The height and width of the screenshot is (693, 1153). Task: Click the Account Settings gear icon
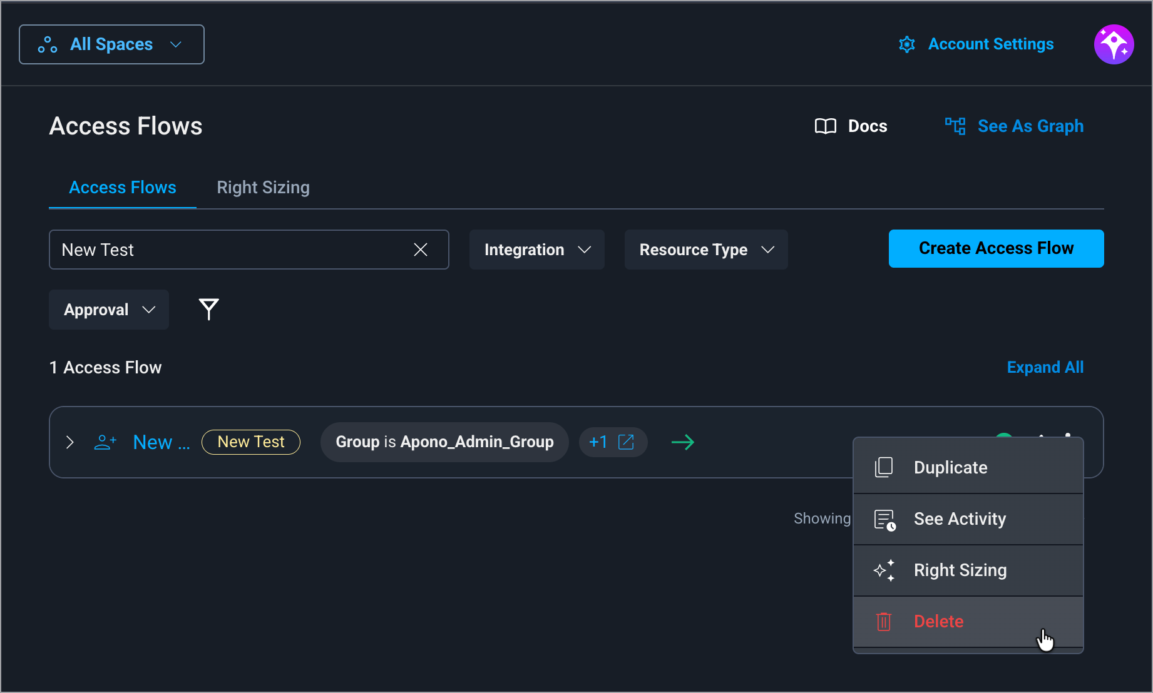click(906, 44)
